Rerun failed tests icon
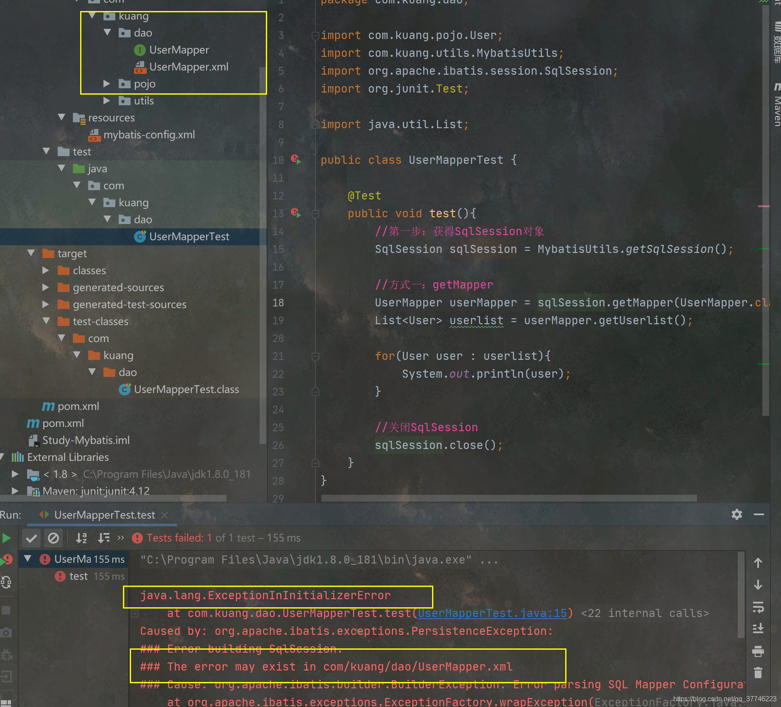This screenshot has height=707, width=781. [6, 560]
